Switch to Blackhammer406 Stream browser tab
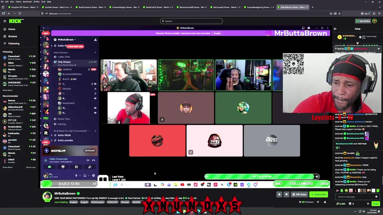 (x=192, y=7)
